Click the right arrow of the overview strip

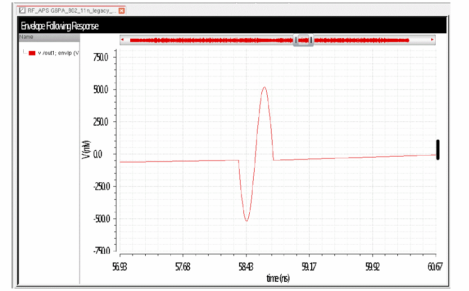click(432, 40)
